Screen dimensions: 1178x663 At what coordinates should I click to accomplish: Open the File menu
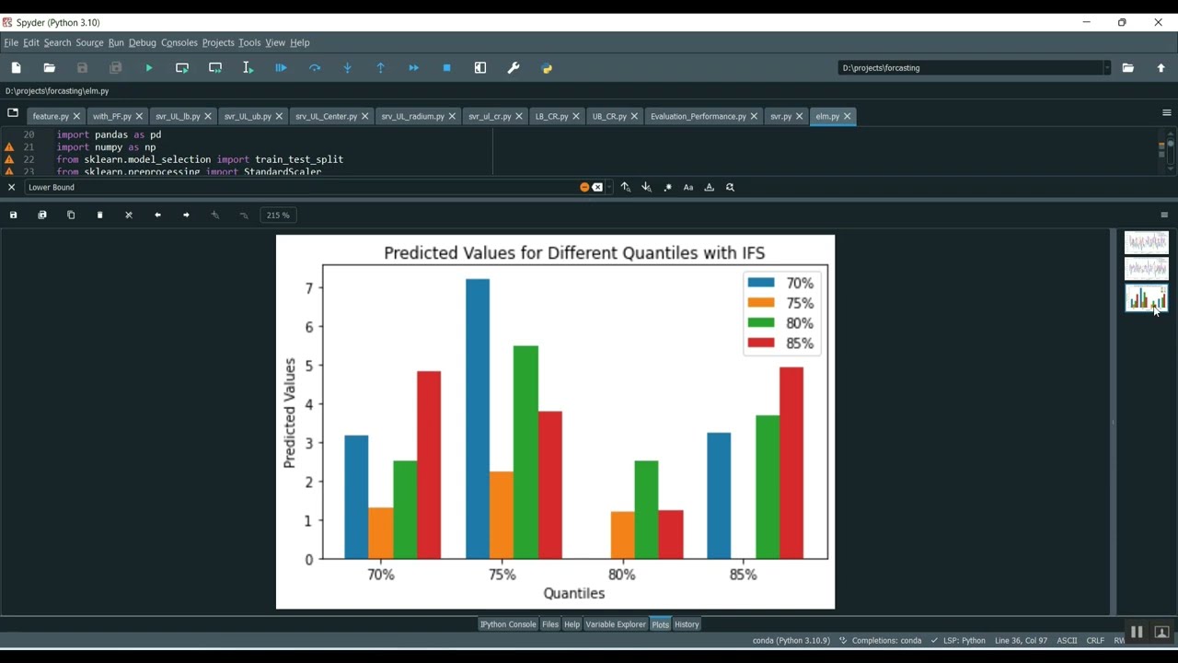coord(11,42)
